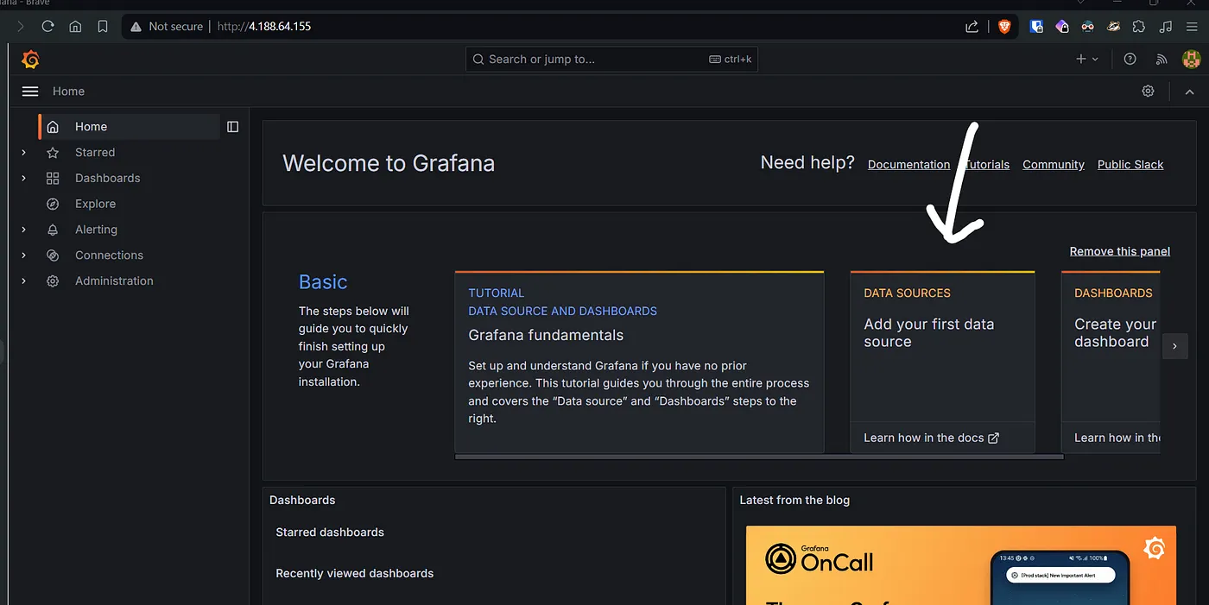Open Add your first data source card
Image resolution: width=1209 pixels, height=605 pixels.
[x=942, y=362]
